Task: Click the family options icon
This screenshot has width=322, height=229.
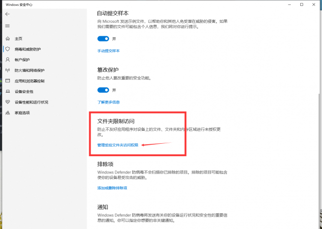Action: [x=7, y=113]
